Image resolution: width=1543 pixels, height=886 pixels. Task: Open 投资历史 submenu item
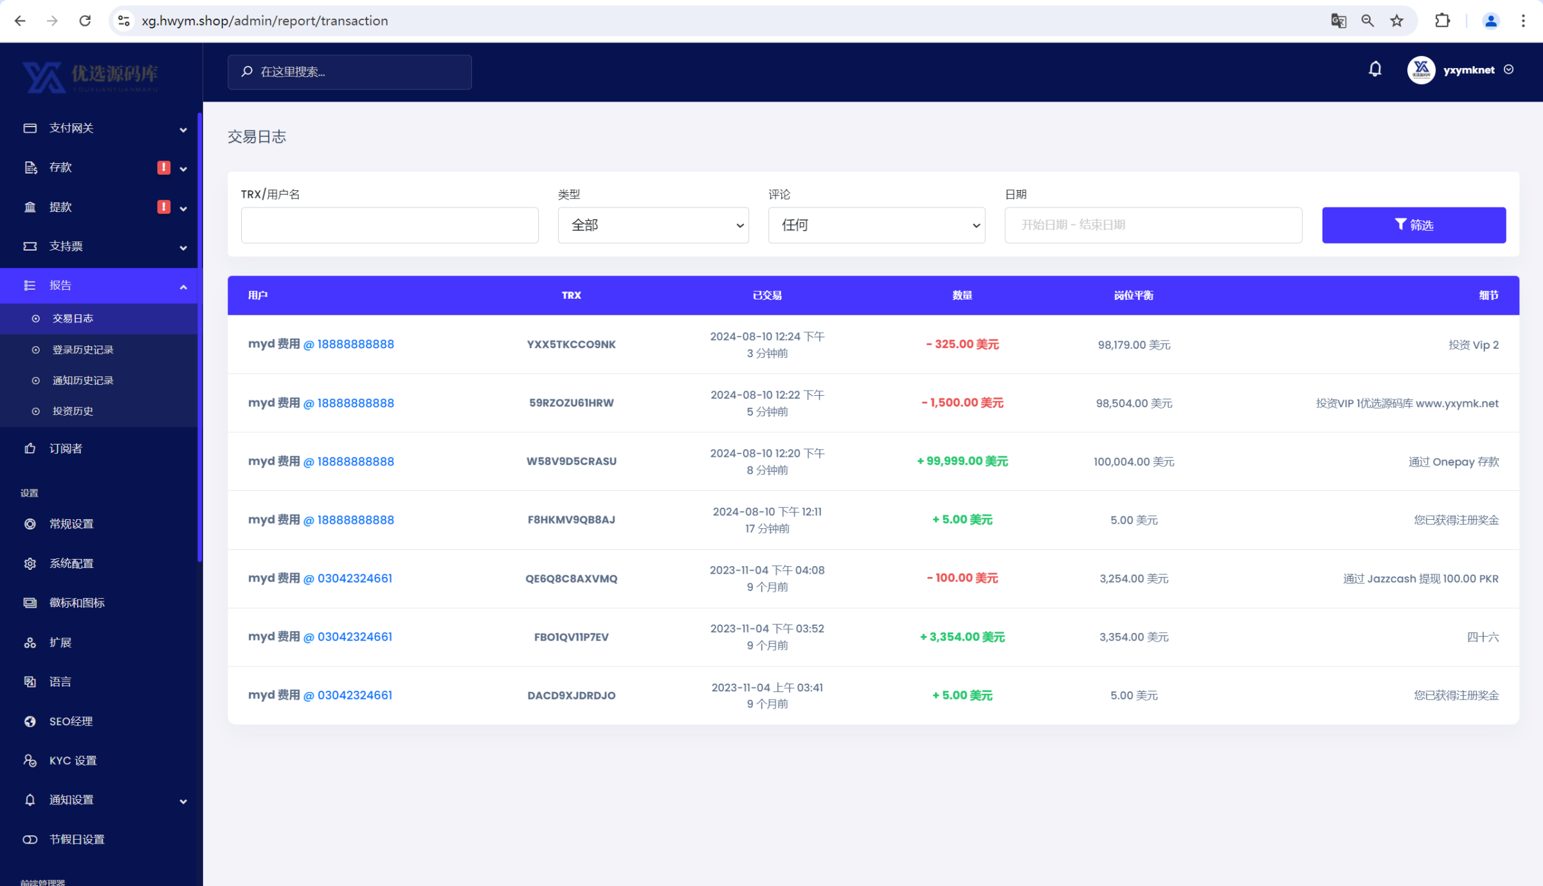click(x=73, y=411)
